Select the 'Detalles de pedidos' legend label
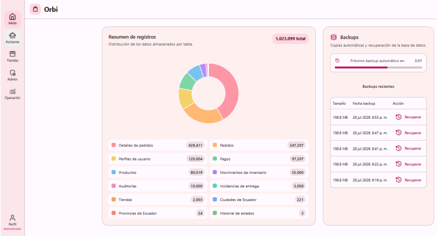The height and width of the screenshot is (238, 437). tap(136, 145)
